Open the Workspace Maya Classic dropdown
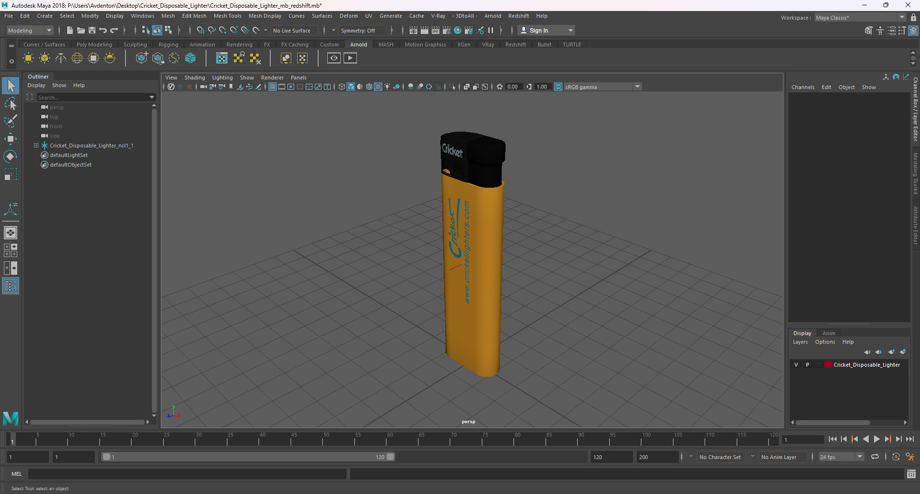This screenshot has height=494, width=920. pyautogui.click(x=861, y=18)
